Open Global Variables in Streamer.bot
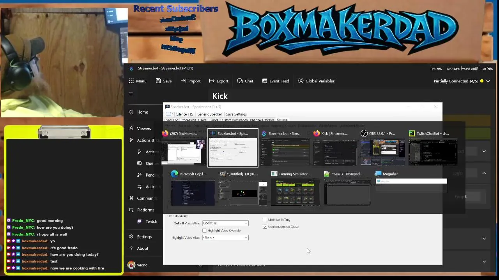The width and height of the screenshot is (499, 280). 316,81
